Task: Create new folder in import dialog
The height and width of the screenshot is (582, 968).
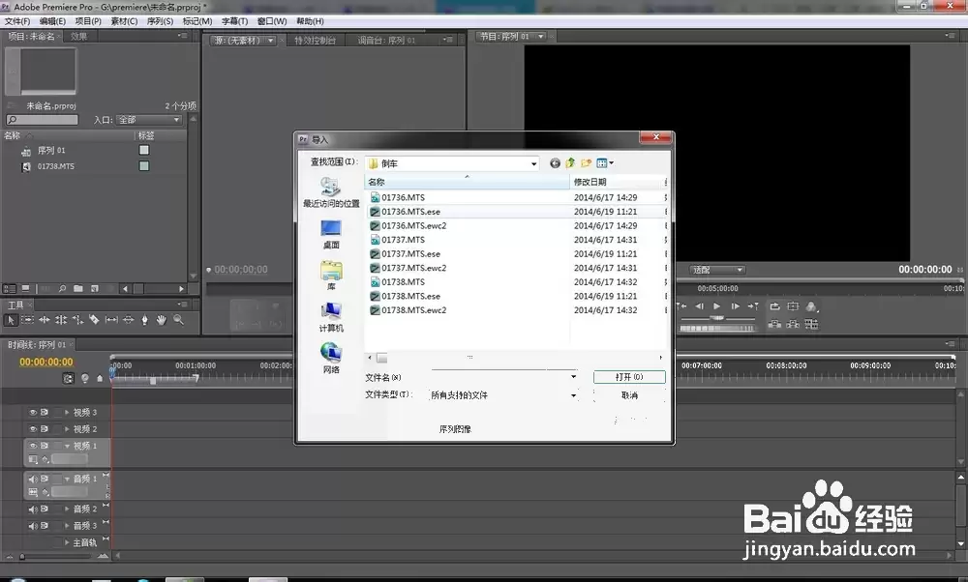Action: pos(586,162)
